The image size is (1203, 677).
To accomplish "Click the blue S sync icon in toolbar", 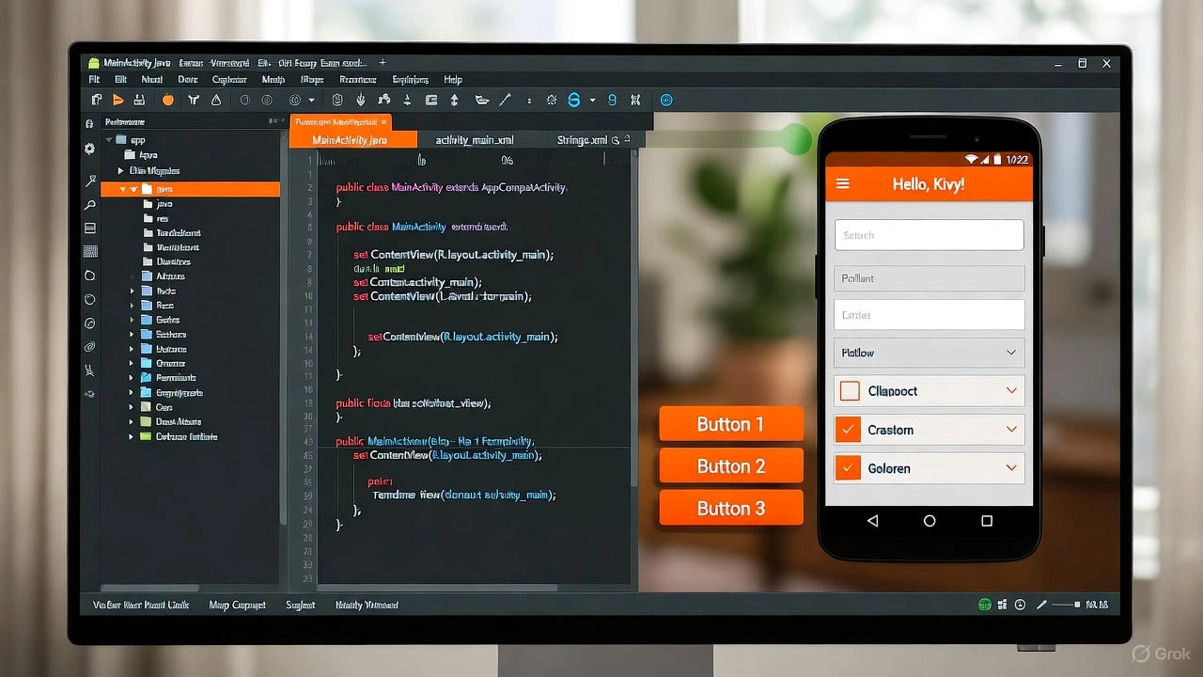I will point(574,100).
